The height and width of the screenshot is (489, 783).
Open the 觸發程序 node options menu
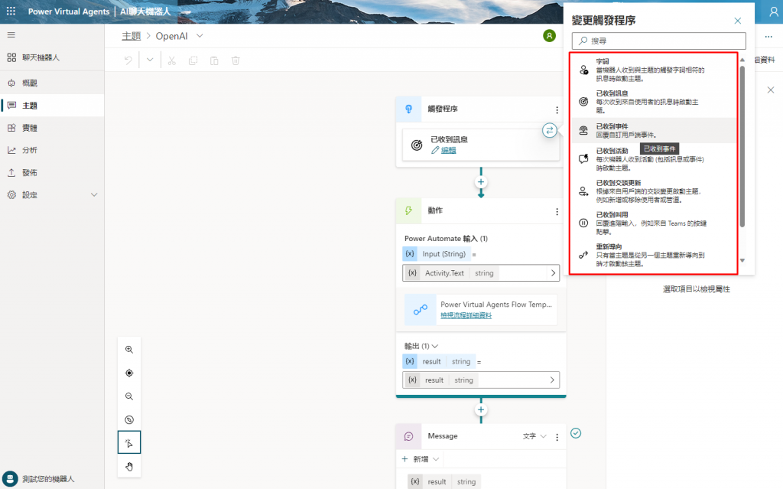point(557,109)
